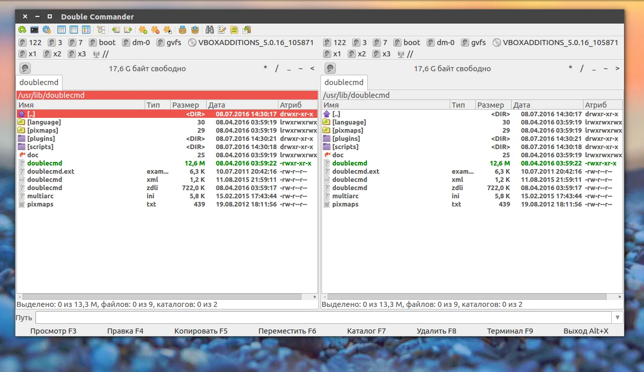Select the boot drive in the left drive bar
Image resolution: width=644 pixels, height=372 pixels.
click(103, 43)
